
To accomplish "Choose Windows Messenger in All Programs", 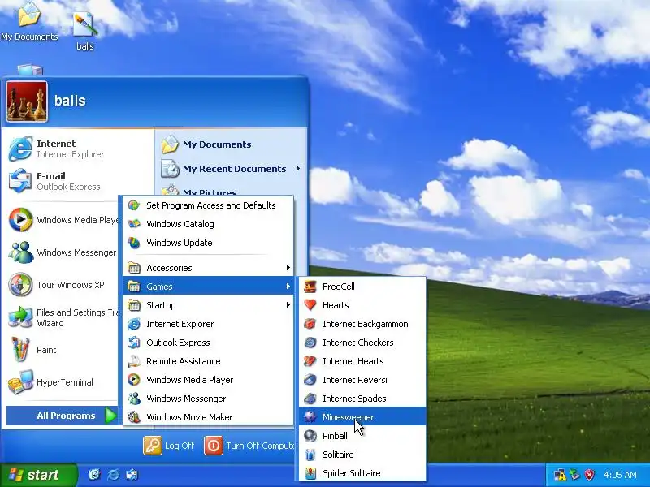I will (x=208, y=399).
